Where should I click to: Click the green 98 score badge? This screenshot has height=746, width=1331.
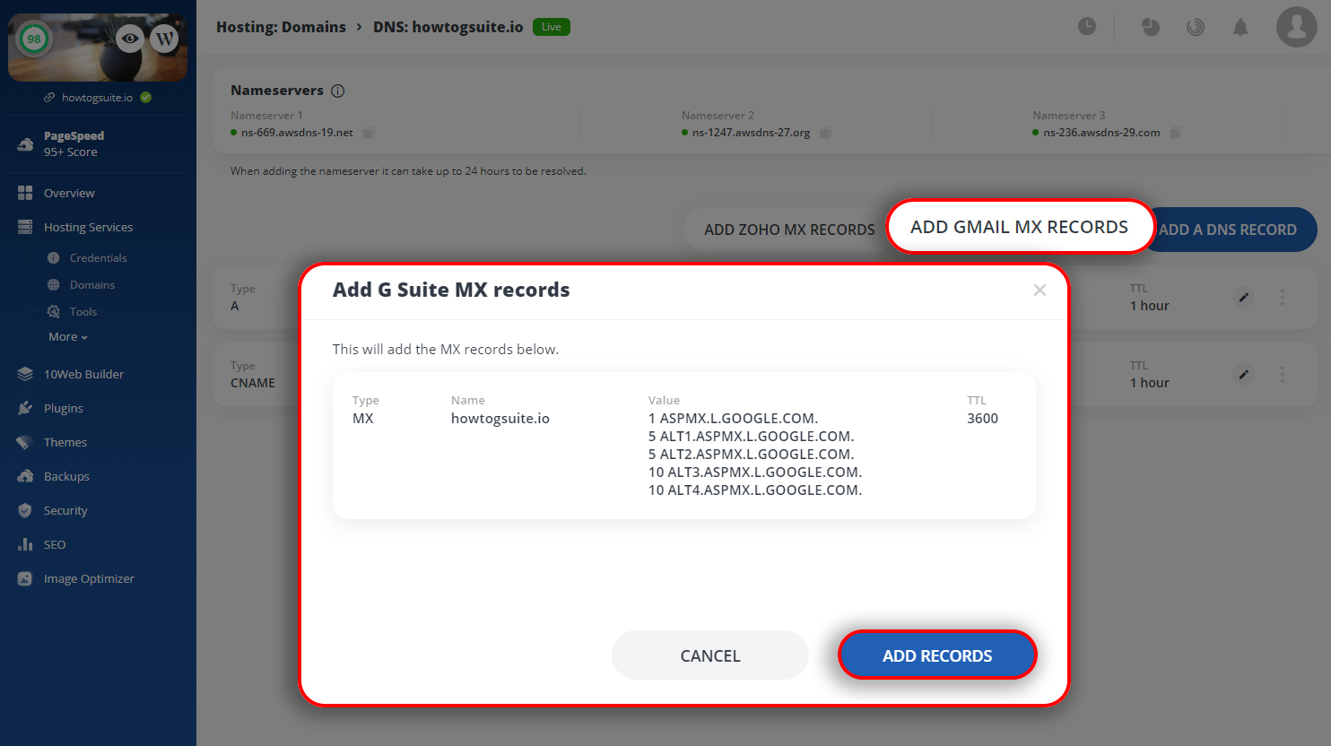(x=34, y=39)
